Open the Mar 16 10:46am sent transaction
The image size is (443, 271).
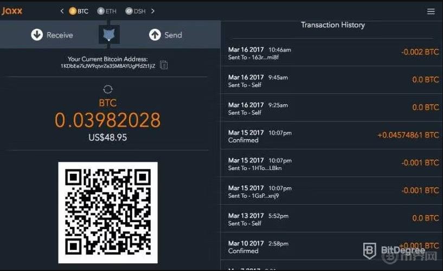332,53
